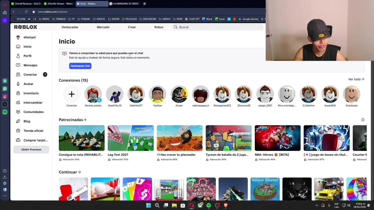Open the DESCARGAR bookmarks folder

(148, 19)
